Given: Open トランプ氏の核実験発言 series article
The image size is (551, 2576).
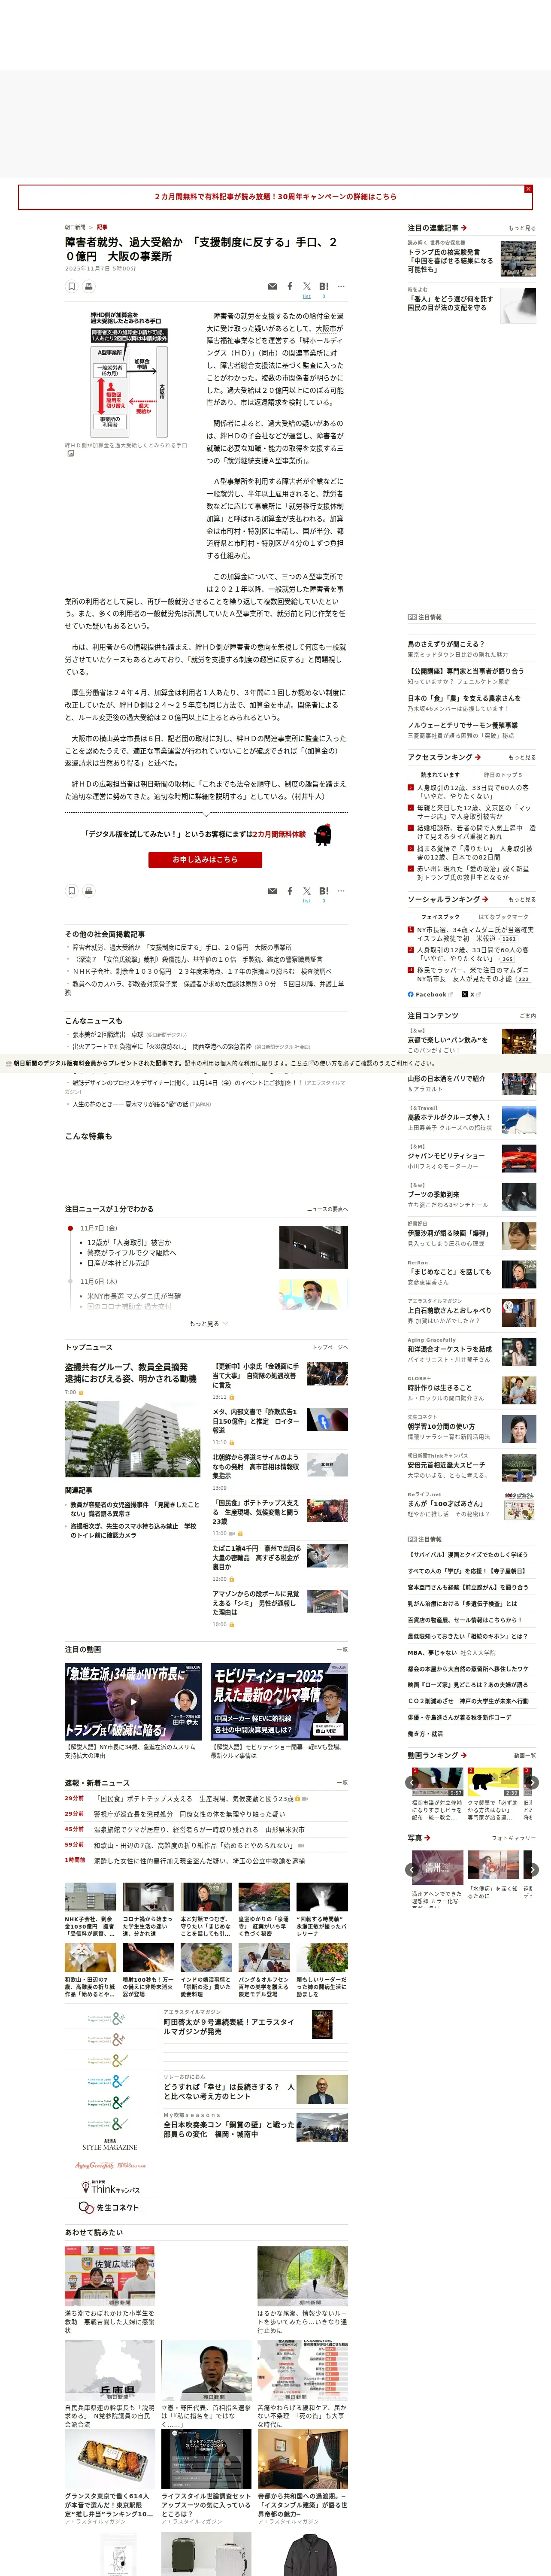Looking at the screenshot, I should coord(450,261).
